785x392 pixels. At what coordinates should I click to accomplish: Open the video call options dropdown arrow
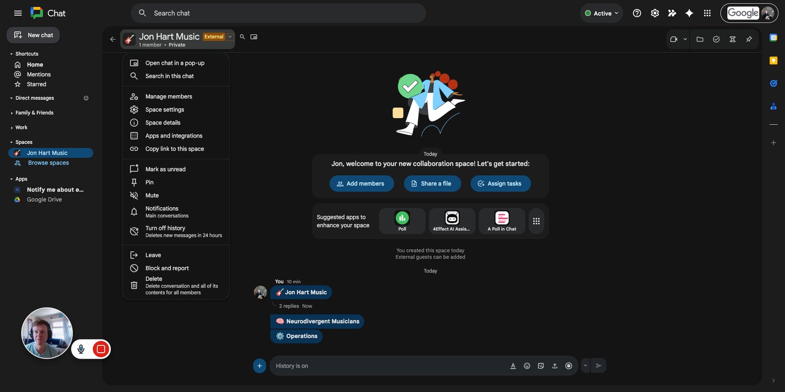(x=685, y=39)
